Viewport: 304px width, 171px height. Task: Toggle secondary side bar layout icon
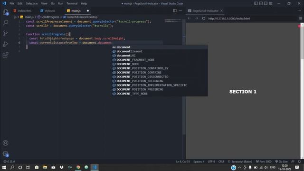click(x=266, y=3)
